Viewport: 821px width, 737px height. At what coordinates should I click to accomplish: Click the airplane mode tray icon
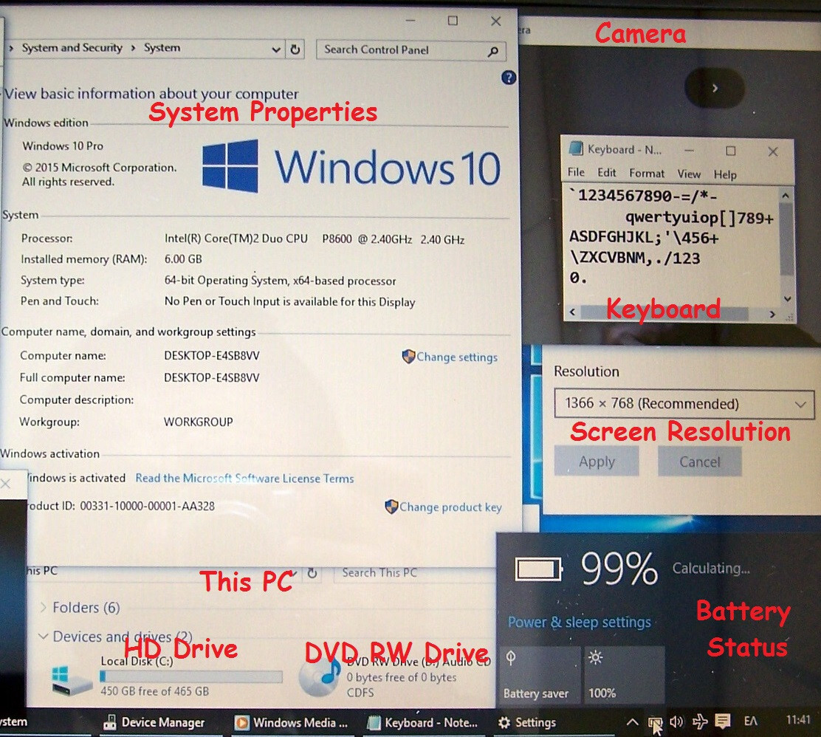(699, 721)
